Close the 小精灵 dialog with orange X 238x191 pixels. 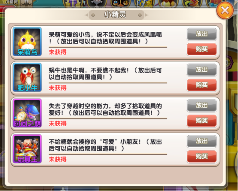[x=225, y=11]
